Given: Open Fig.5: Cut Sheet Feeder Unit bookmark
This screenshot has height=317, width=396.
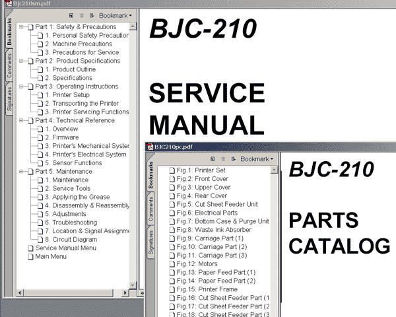Looking at the screenshot, I should [x=217, y=204].
